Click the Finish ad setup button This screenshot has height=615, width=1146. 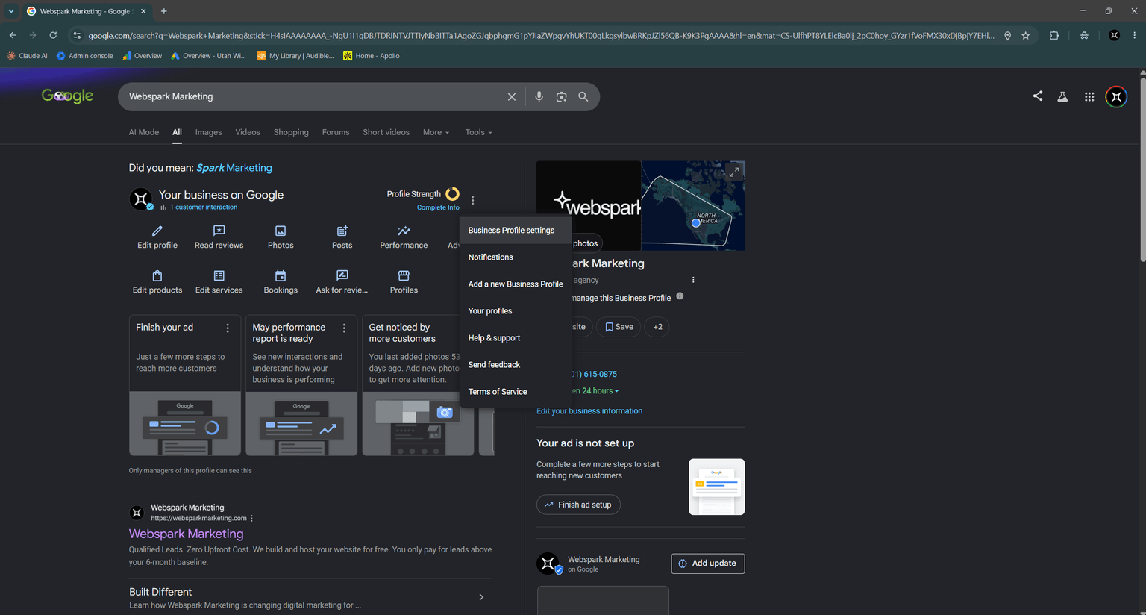click(x=578, y=505)
